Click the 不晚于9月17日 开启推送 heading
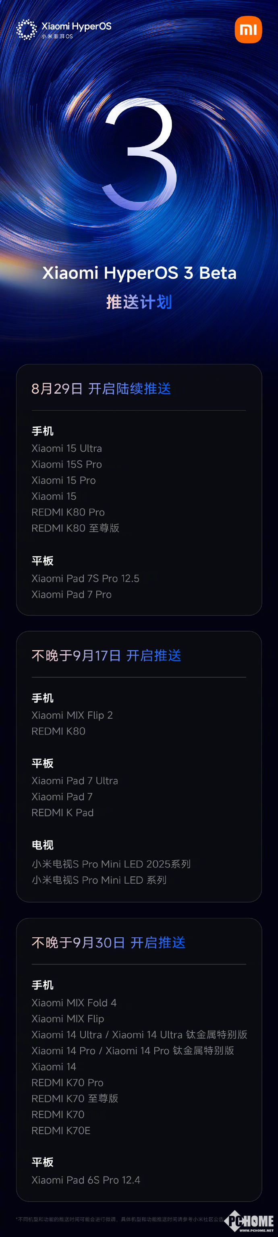The image size is (278, 1237). tap(106, 655)
